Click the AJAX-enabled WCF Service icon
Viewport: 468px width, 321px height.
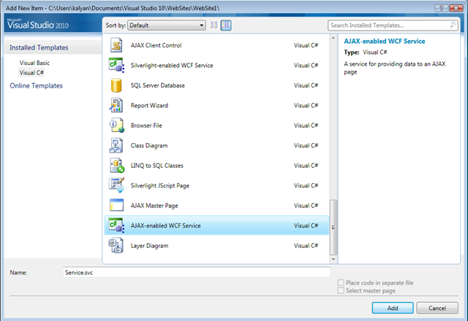(116, 225)
